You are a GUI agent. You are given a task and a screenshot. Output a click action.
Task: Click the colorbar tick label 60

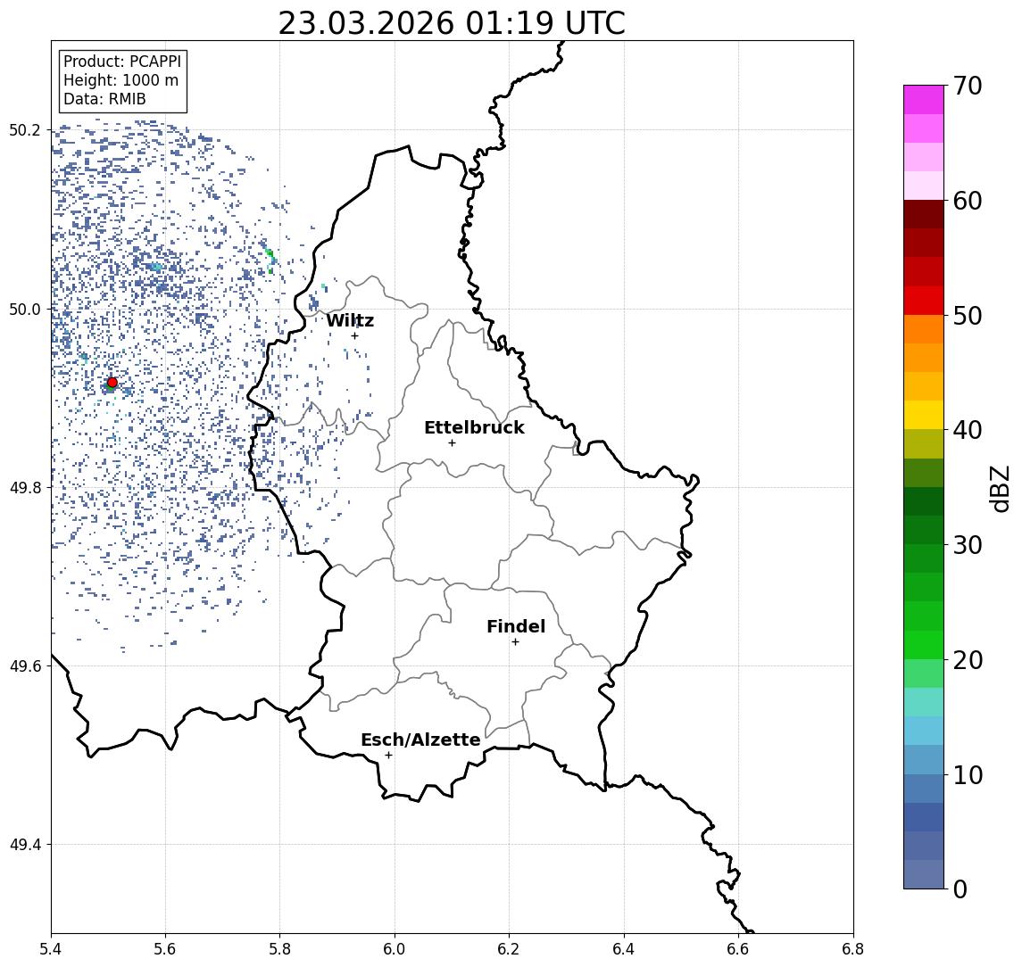[x=968, y=201]
